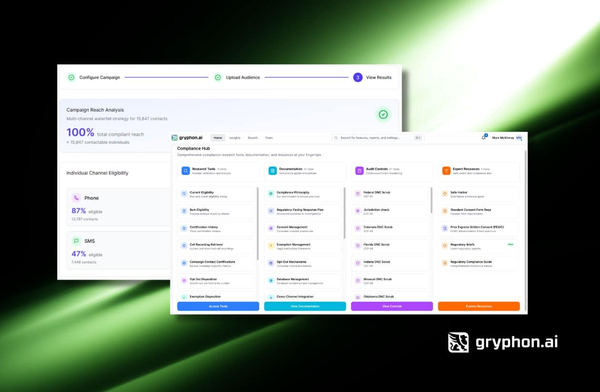Click the teal Documentation card icon
The image size is (600, 392).
point(272,171)
